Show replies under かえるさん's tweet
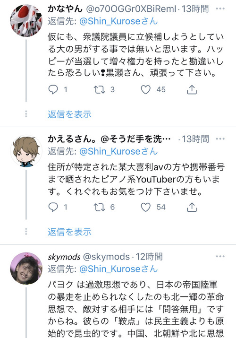 click(x=69, y=232)
